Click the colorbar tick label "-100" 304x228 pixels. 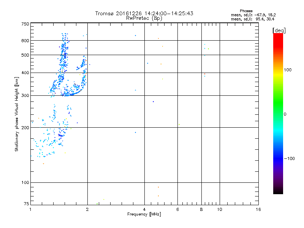pyautogui.click(x=289, y=158)
